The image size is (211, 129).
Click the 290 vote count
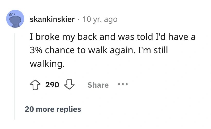click(52, 85)
